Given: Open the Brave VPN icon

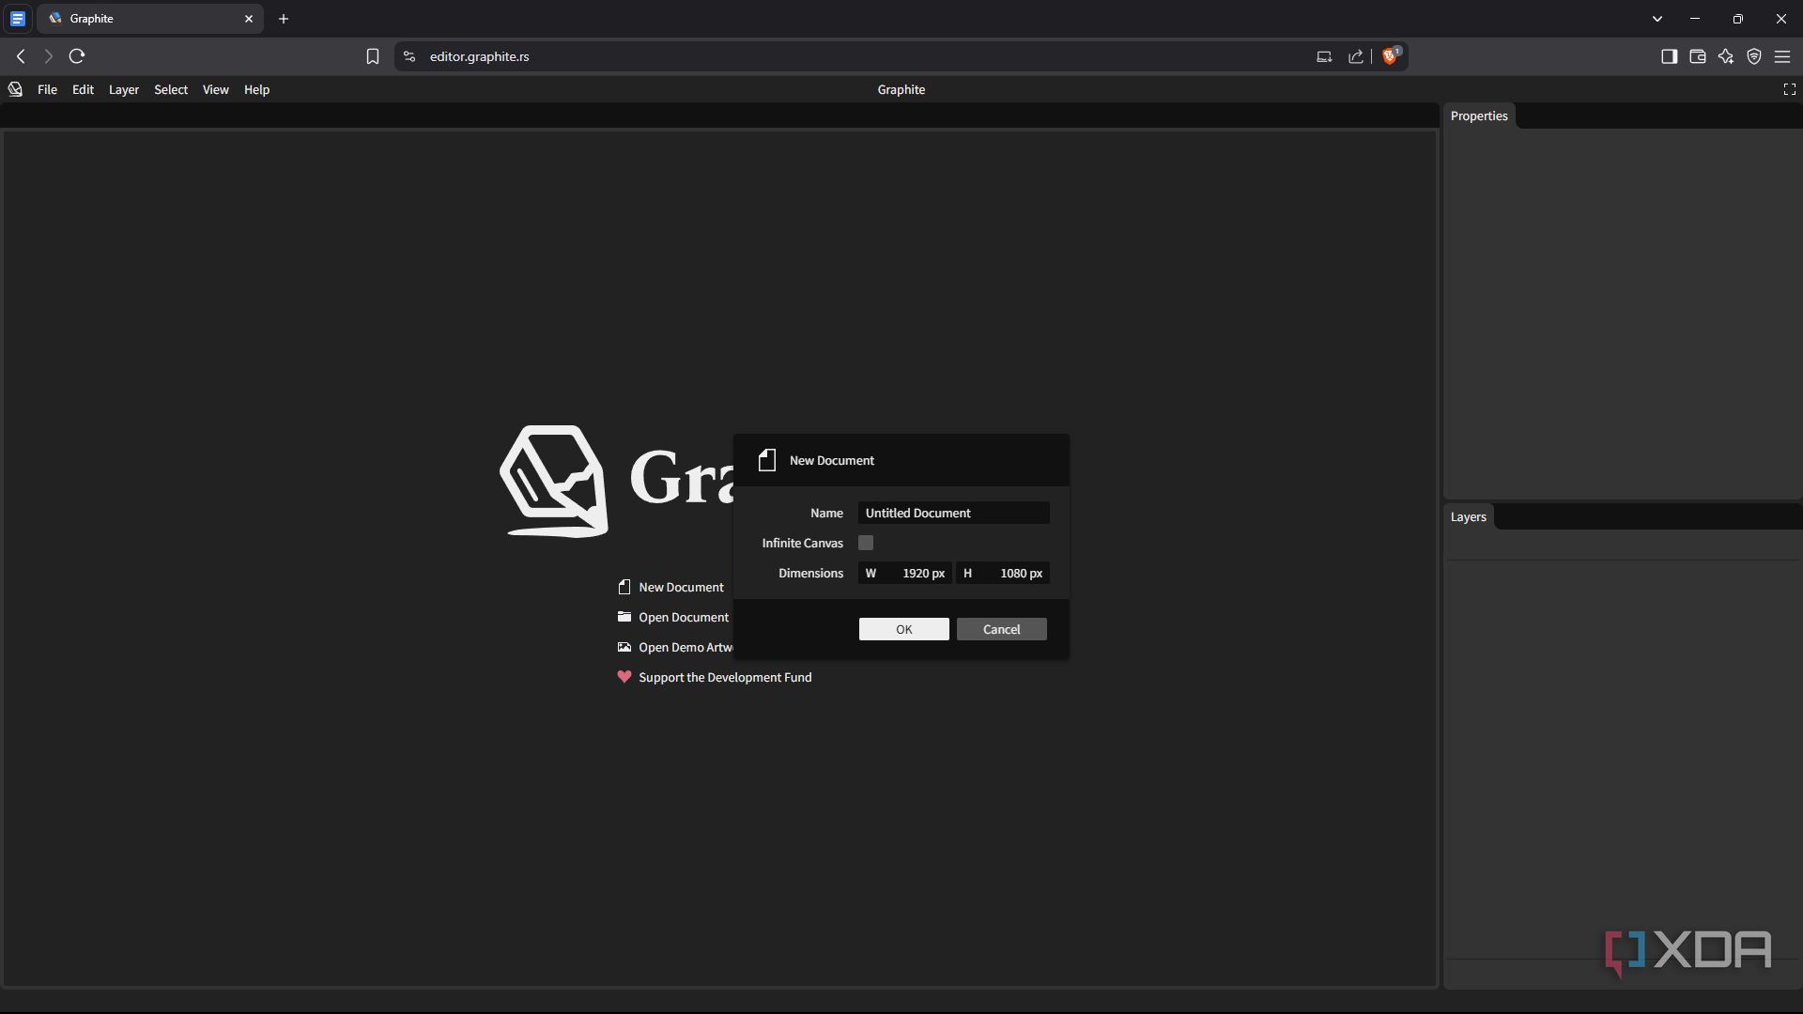Looking at the screenshot, I should click(x=1753, y=56).
